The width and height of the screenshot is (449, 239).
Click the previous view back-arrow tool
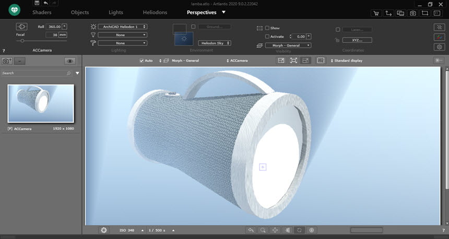(x=251, y=230)
